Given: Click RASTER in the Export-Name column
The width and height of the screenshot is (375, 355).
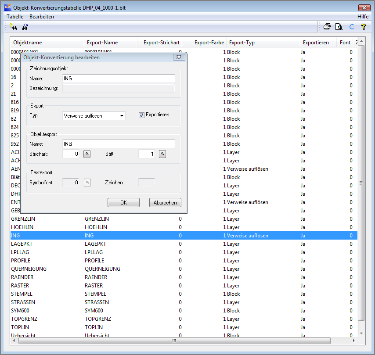Looking at the screenshot, I should tap(94, 286).
